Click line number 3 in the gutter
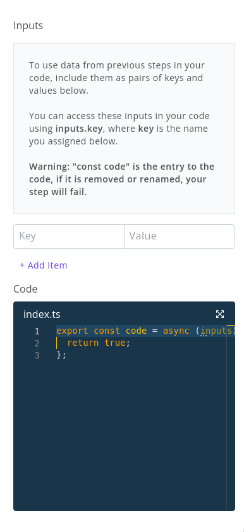This screenshot has width=244, height=532. pos(37,355)
